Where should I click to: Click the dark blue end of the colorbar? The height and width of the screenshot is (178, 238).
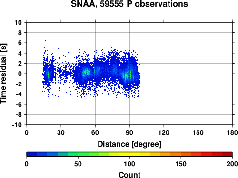pos(32,154)
